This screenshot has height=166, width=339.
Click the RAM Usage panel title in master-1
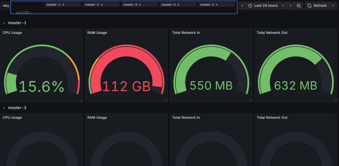coord(97,32)
